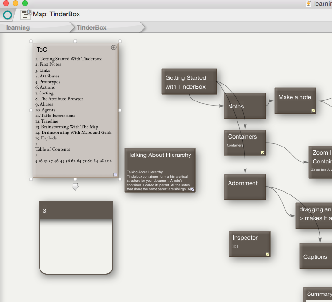Viewport: 332px width, 302px height.
Task: Click the left-middle resize handle of ToC
Action: 31,110
